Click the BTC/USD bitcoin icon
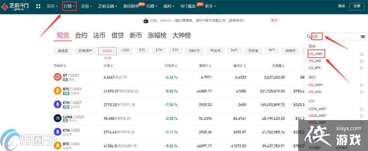This screenshot has width=368, height=151. pos(57,145)
